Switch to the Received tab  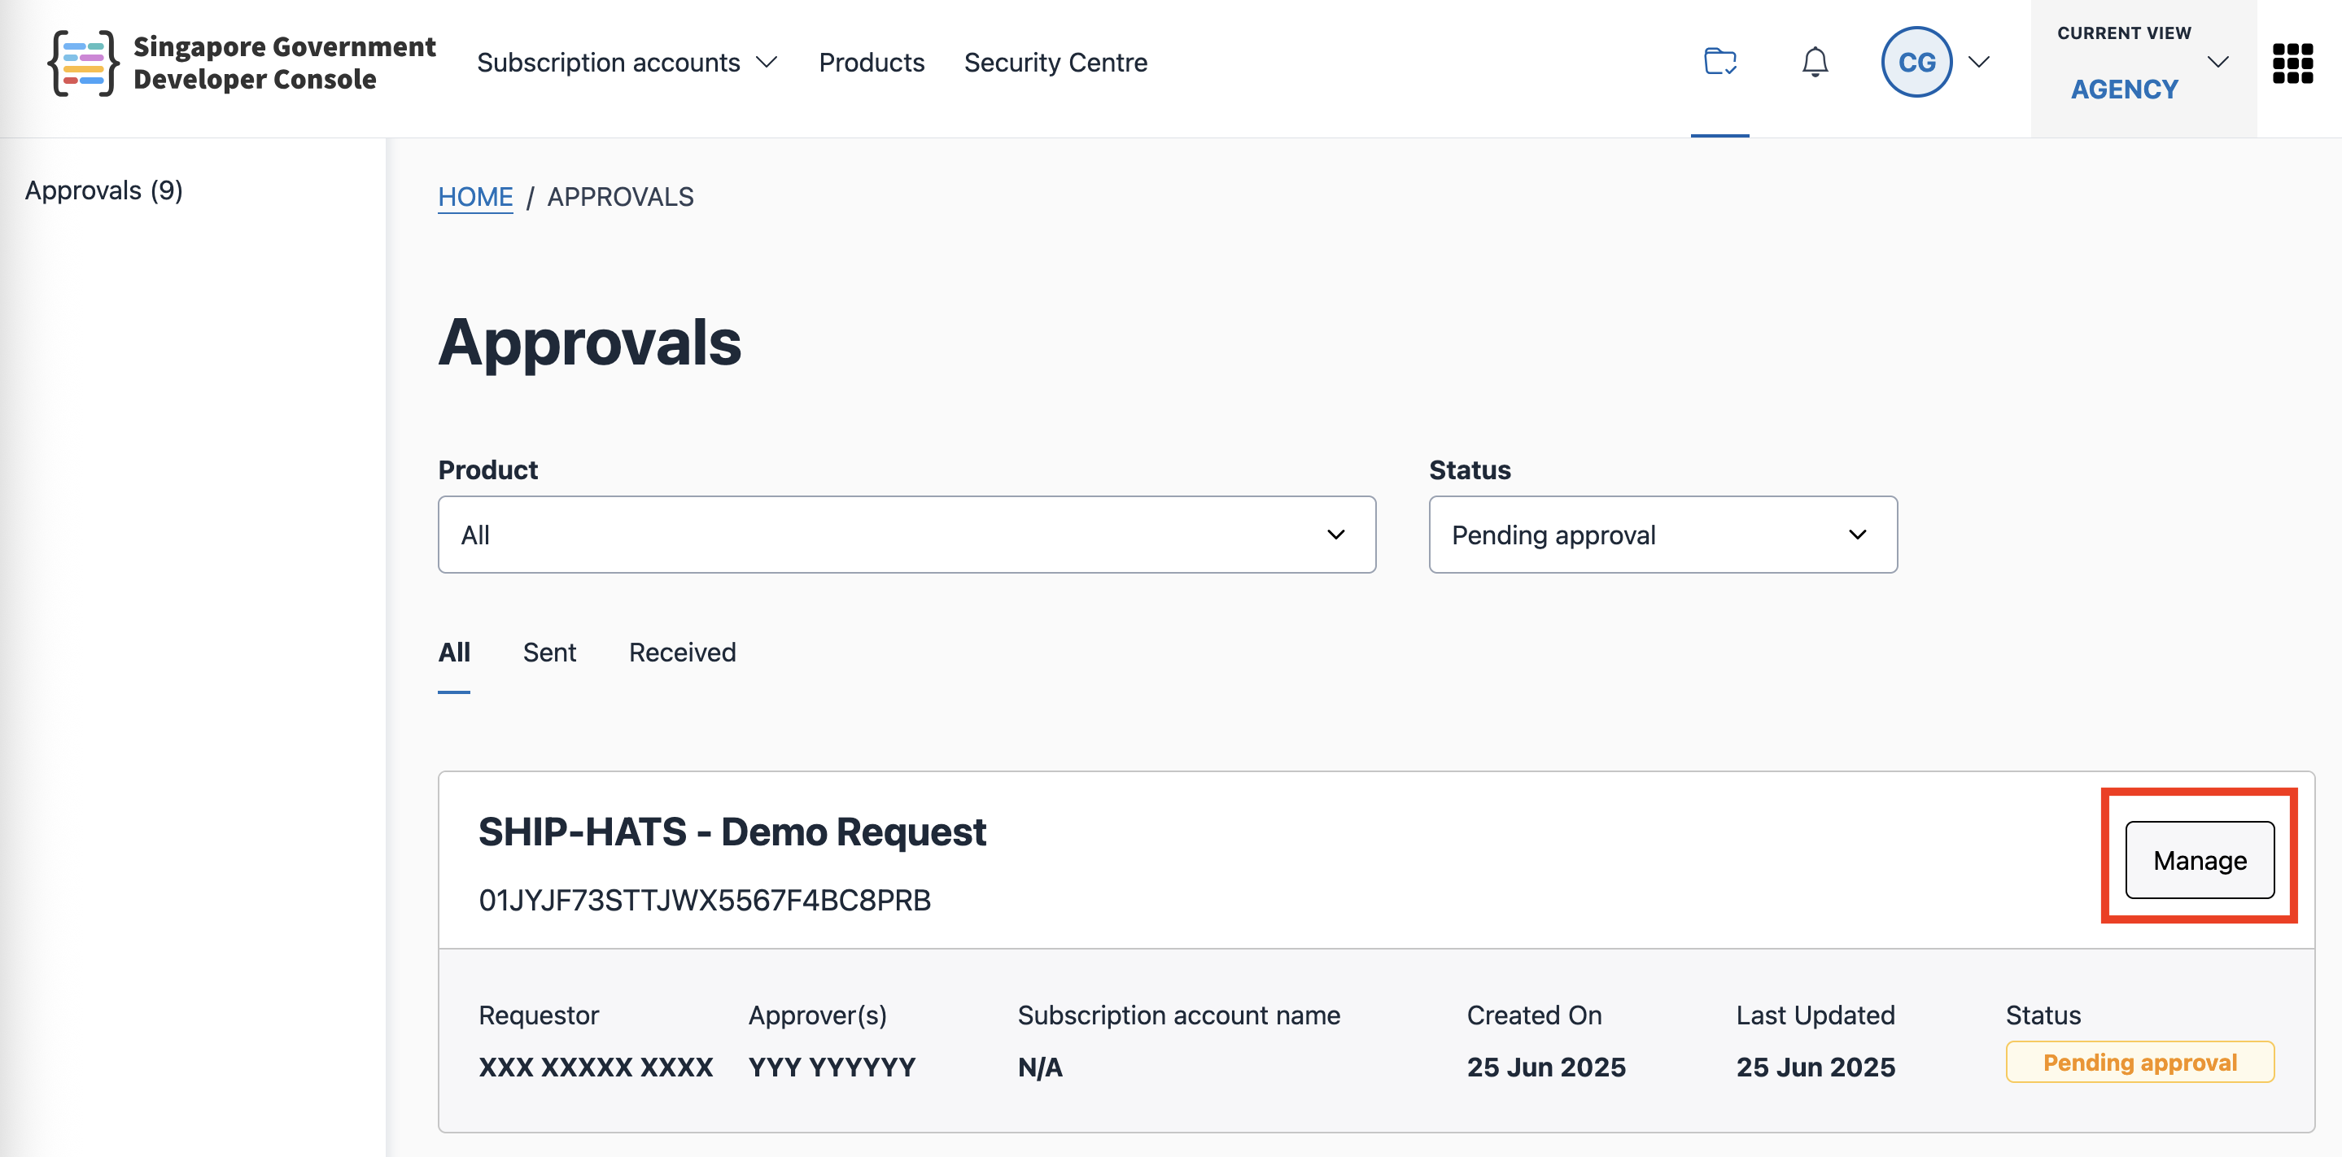(682, 653)
